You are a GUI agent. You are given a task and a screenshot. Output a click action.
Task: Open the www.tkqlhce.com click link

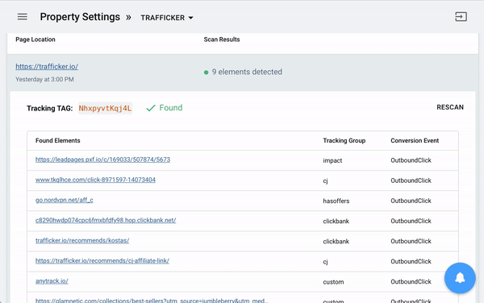point(95,180)
